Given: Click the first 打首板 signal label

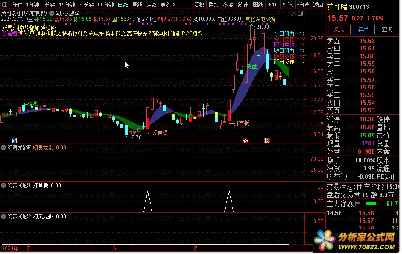Looking at the screenshot, I should [x=160, y=132].
